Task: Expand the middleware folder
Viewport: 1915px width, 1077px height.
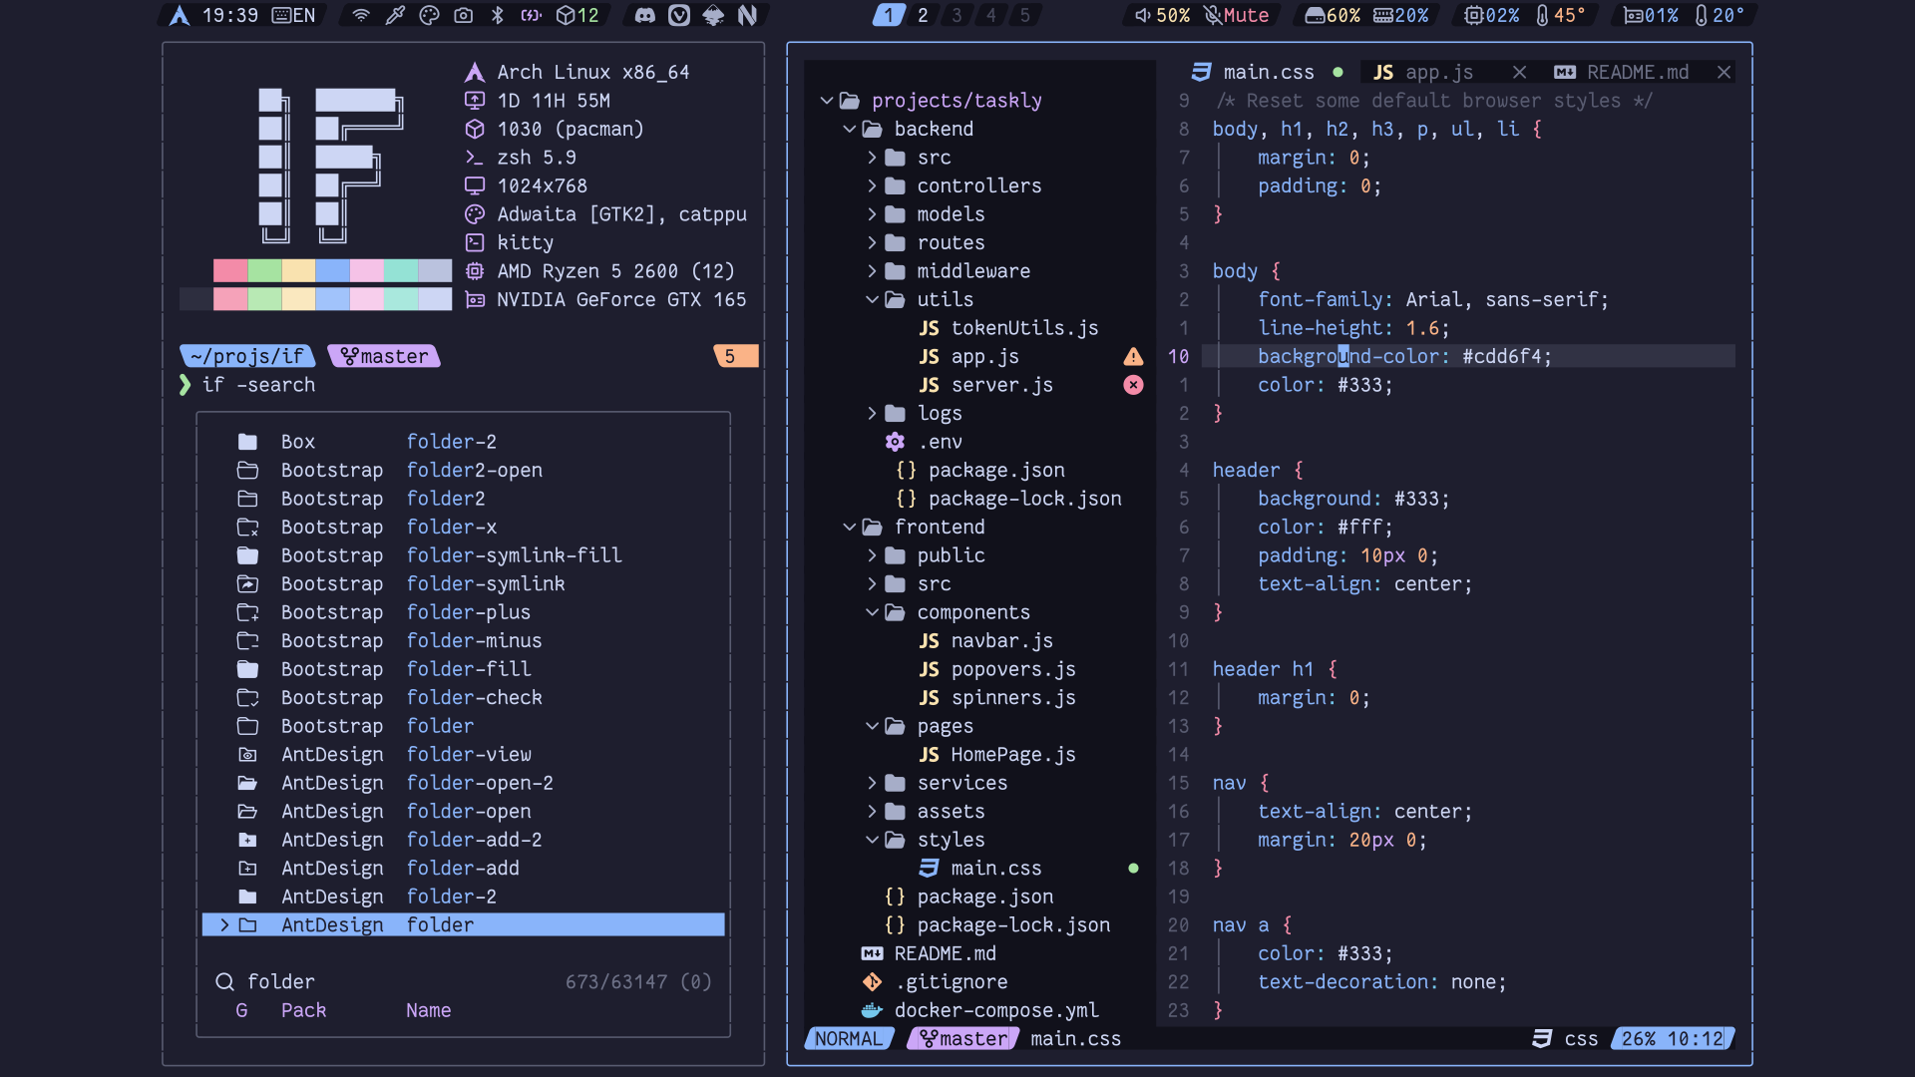Action: [872, 271]
